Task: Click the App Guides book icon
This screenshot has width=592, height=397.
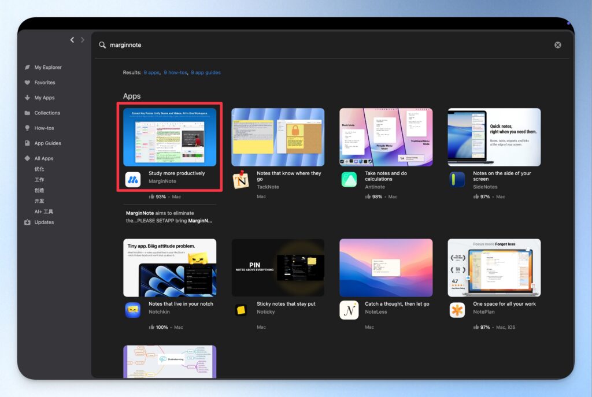Action: click(x=27, y=143)
